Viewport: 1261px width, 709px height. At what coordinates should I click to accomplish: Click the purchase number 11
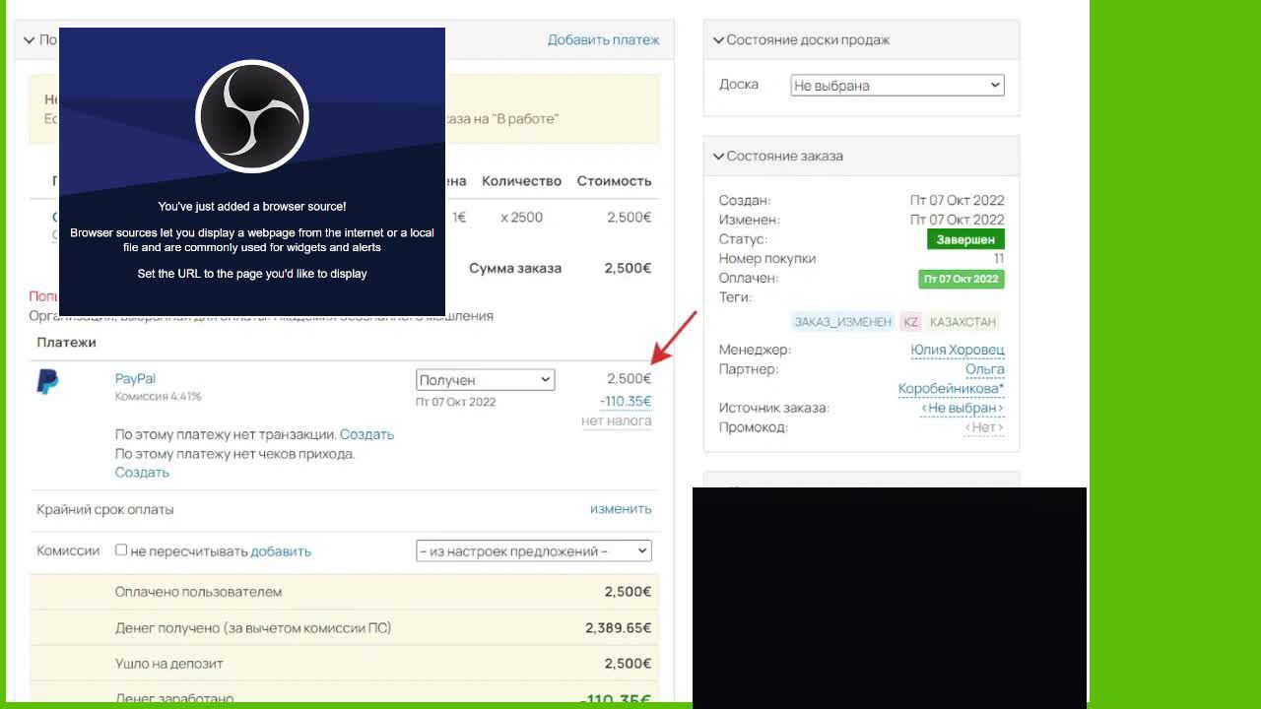999,259
